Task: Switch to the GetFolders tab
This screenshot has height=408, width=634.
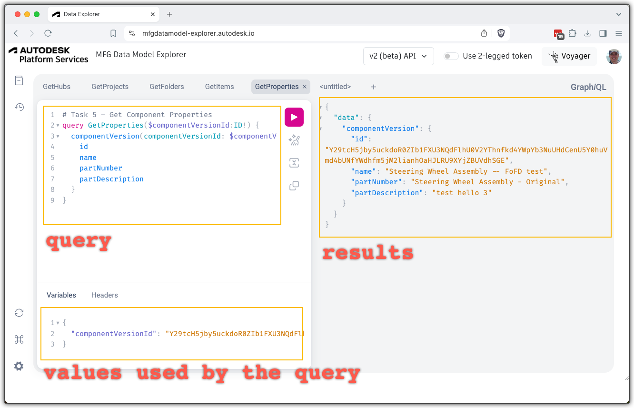Action: 167,87
